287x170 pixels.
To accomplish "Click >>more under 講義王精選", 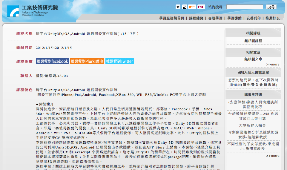I will click(x=273, y=156).
